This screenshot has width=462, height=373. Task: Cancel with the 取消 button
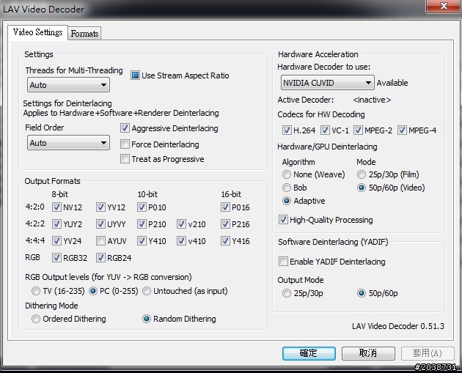368,353
